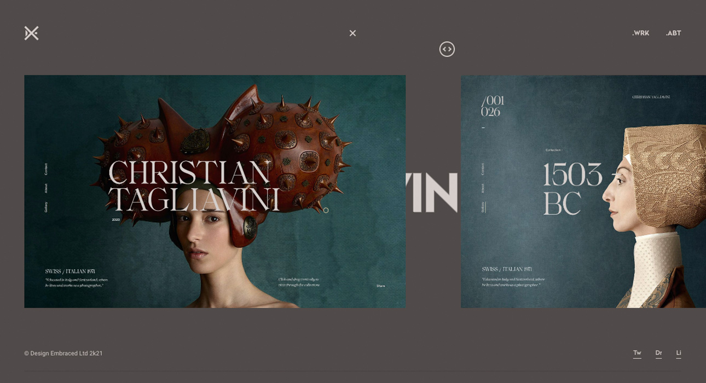Click the /001 026 slide counter
Viewport: 706px width, 383px height.
coord(492,106)
